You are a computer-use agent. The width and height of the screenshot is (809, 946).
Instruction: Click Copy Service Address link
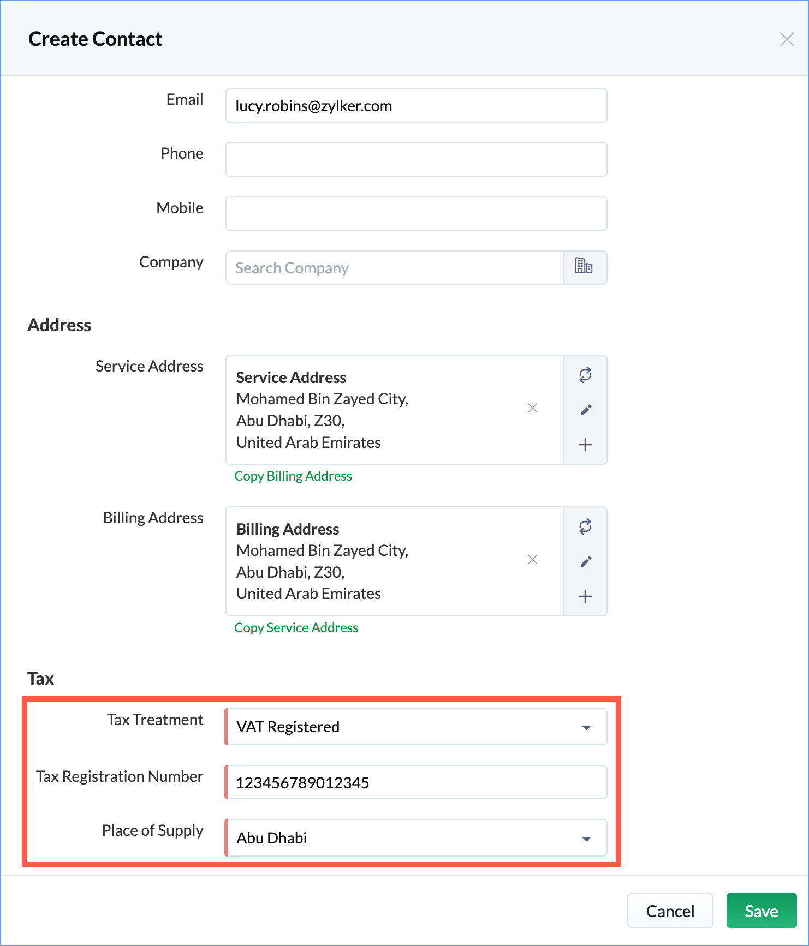point(296,628)
